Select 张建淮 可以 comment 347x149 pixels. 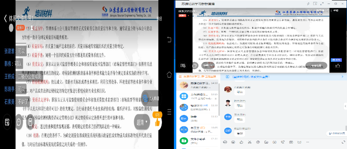[15, 52]
